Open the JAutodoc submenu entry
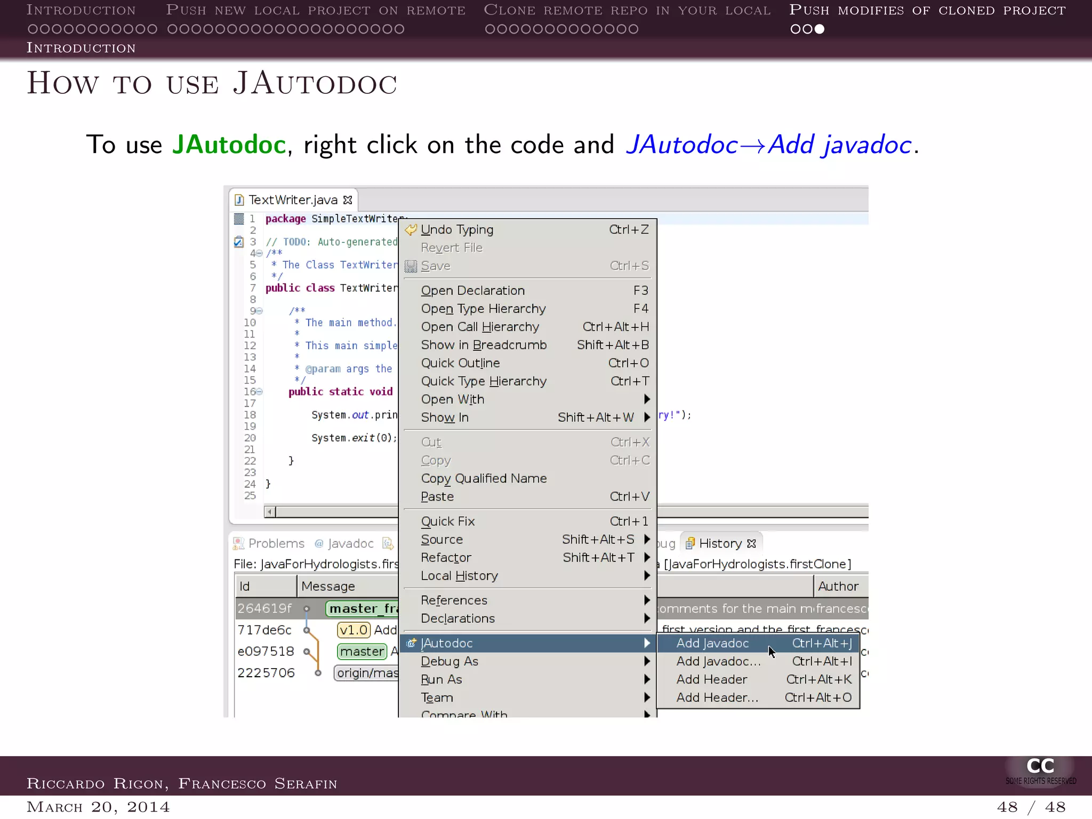The height and width of the screenshot is (819, 1092). (528, 643)
